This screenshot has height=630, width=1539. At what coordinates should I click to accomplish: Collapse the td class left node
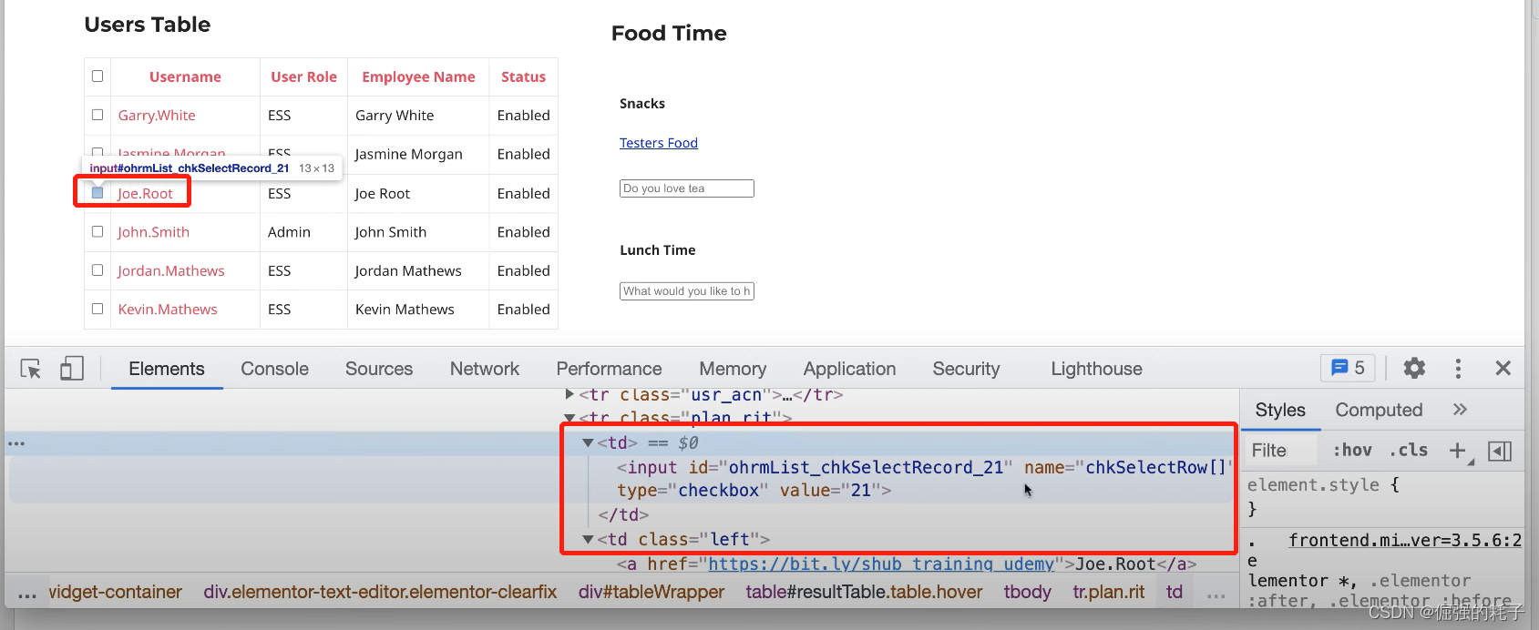(589, 539)
